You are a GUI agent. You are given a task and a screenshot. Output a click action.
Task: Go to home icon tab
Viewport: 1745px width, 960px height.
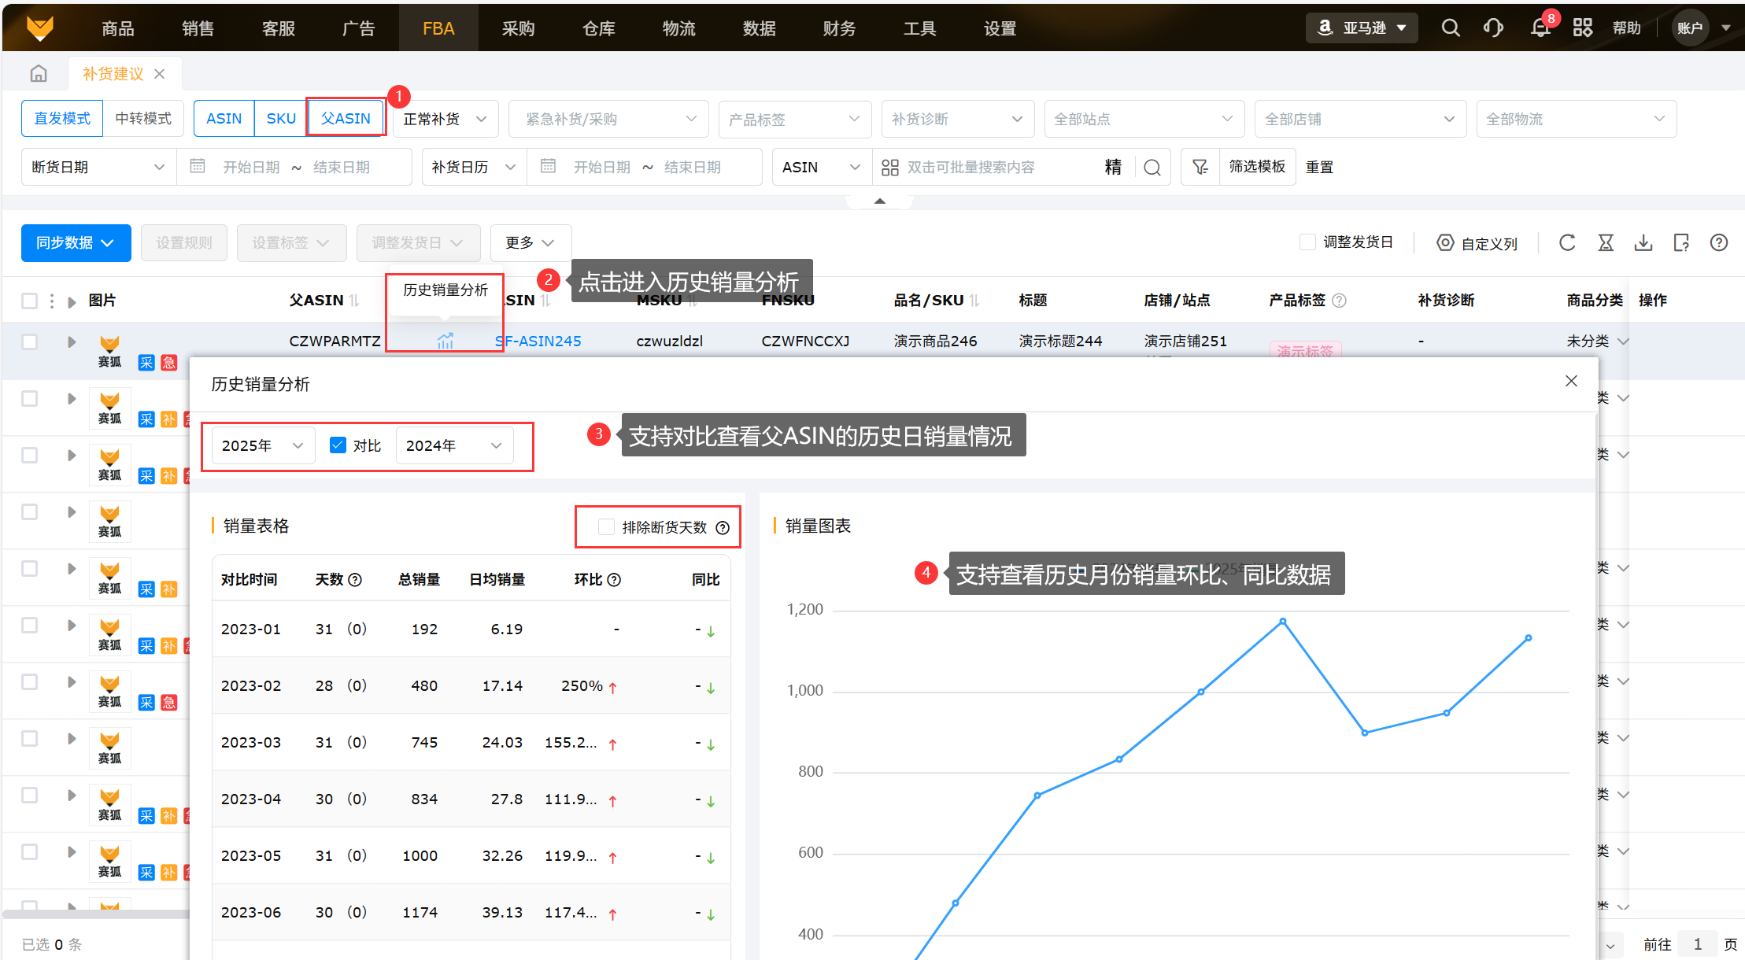point(39,74)
